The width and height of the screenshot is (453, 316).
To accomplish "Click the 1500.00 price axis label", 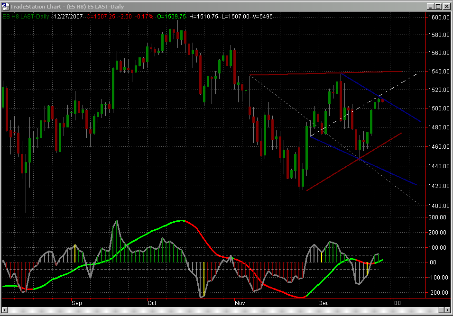I will (x=439, y=108).
